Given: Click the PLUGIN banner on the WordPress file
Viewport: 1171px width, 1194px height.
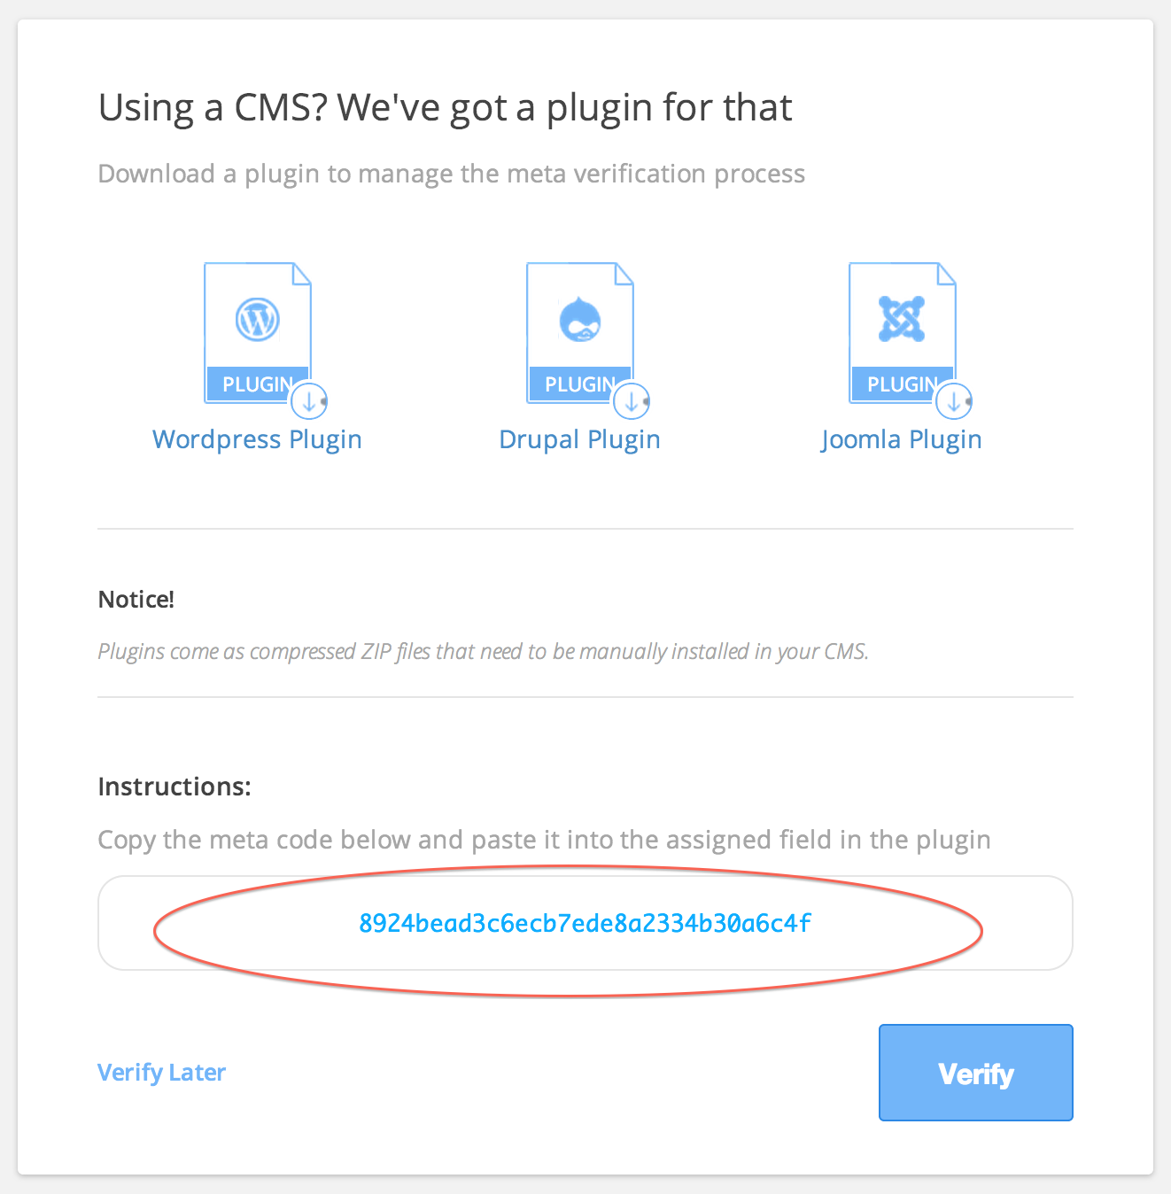Looking at the screenshot, I should click(257, 384).
